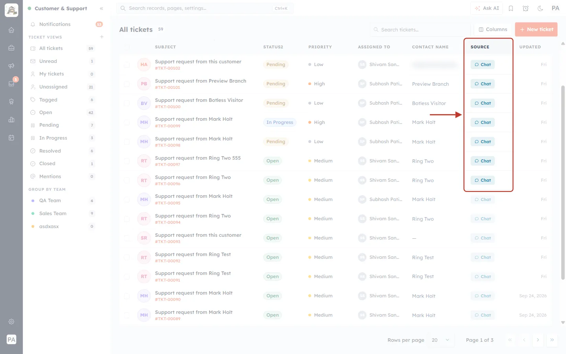Click the Botless Visitor contact name
Screen dimensions: 566x354
pyautogui.click(x=429, y=103)
